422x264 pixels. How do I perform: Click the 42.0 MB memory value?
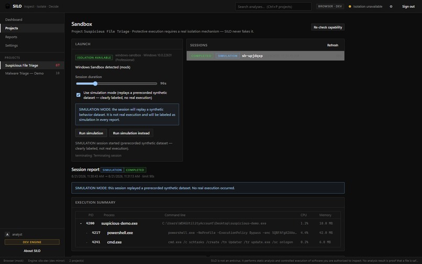point(326,233)
